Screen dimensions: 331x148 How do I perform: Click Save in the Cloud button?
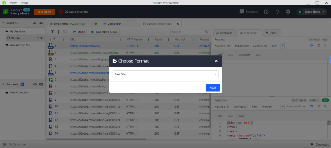tap(104, 32)
